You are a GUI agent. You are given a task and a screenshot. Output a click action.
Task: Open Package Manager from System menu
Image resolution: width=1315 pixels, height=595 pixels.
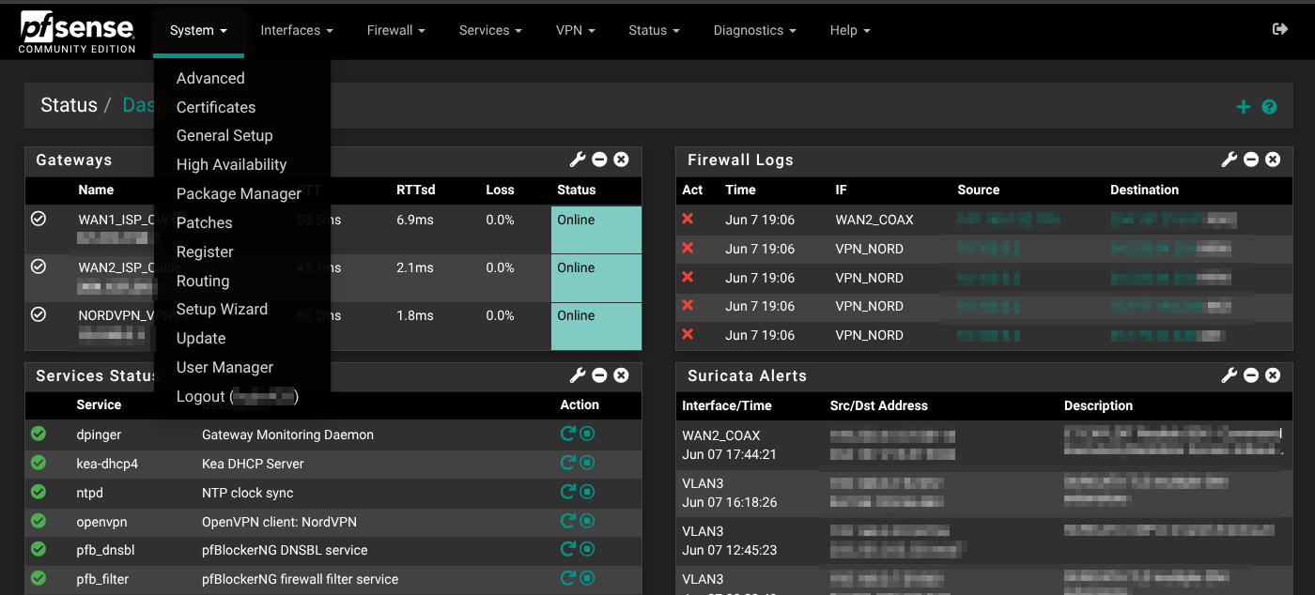[x=239, y=193]
